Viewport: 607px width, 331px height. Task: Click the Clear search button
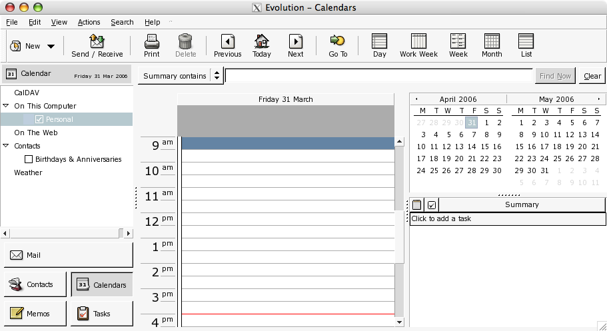[x=592, y=76]
